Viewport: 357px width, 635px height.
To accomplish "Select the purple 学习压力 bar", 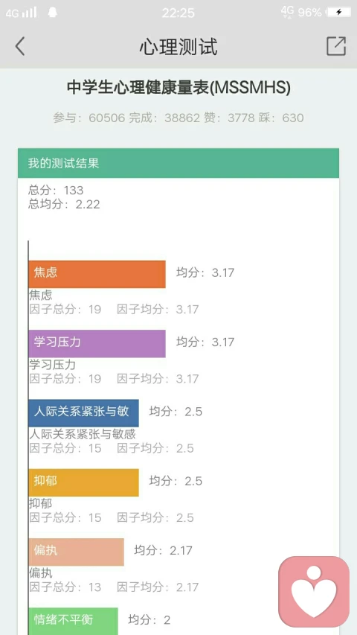I will click(x=97, y=344).
